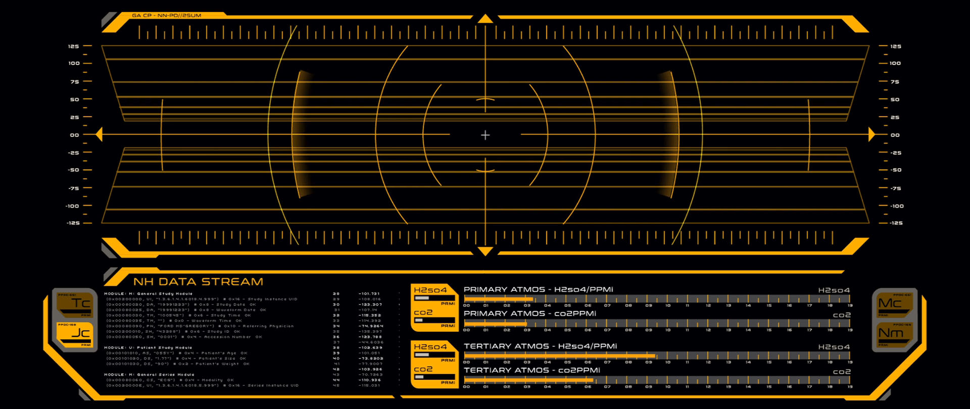Click the Nm module tile
The image size is (970, 409).
[x=894, y=334]
